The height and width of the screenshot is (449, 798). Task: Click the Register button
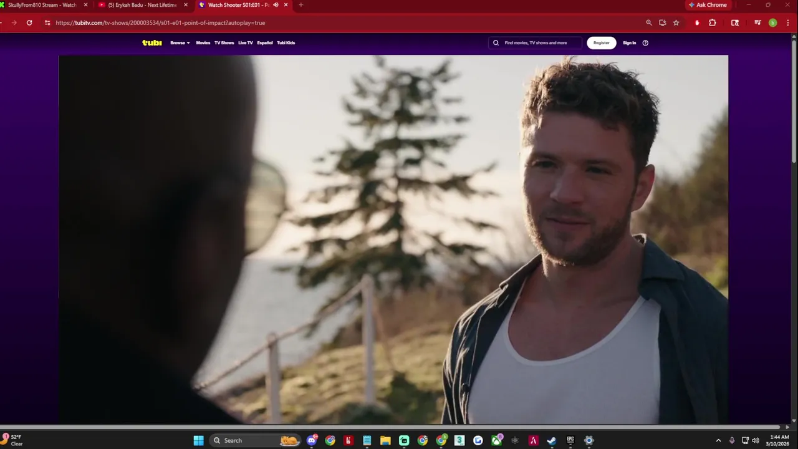[x=601, y=43]
